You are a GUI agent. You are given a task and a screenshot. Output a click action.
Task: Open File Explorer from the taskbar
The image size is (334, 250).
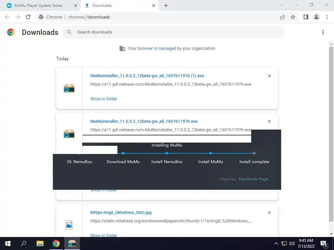pos(40,243)
